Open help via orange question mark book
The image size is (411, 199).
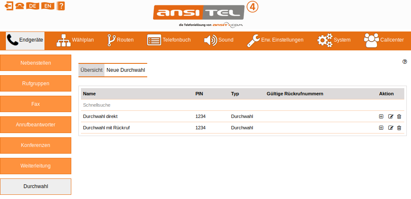[x=61, y=6]
